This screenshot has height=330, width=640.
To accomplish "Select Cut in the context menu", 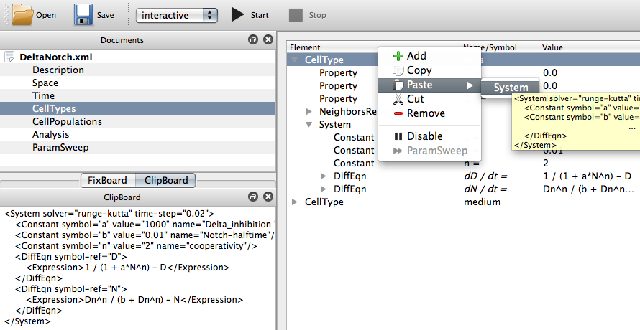I will (x=415, y=99).
